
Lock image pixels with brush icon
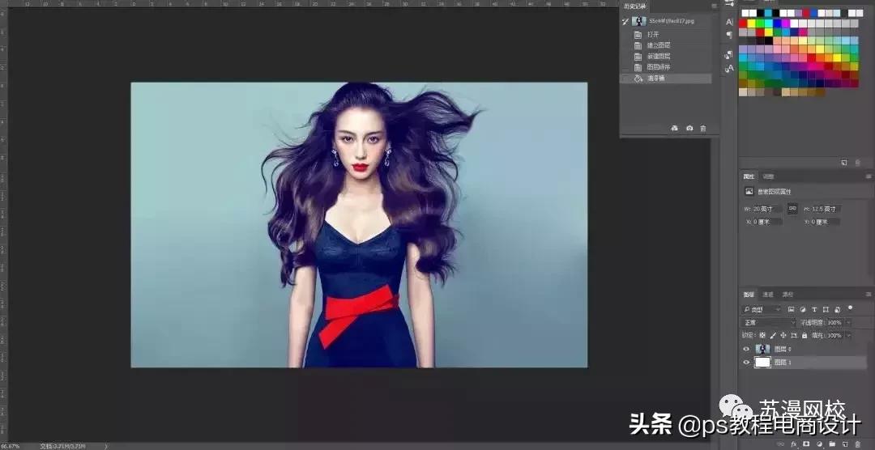[773, 336]
